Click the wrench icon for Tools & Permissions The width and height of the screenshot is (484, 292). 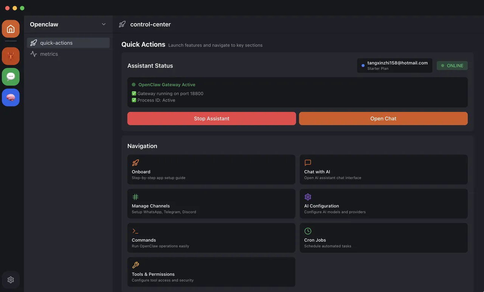[x=135, y=265]
